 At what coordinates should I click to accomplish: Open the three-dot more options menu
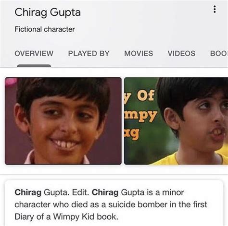point(215,9)
